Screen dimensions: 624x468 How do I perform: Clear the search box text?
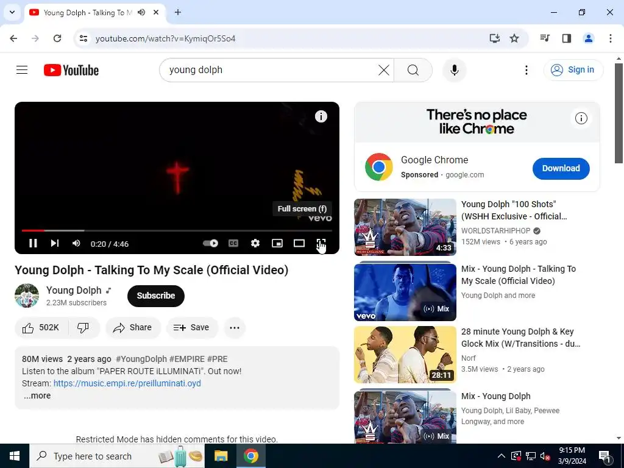click(384, 70)
